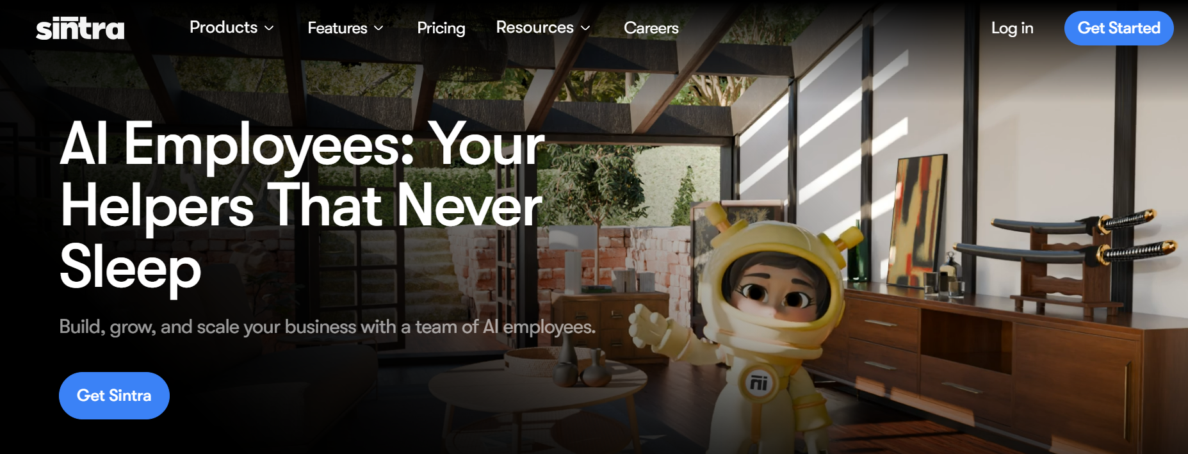Image resolution: width=1188 pixels, height=454 pixels.
Task: Click the Sintra logo
Action: [80, 28]
